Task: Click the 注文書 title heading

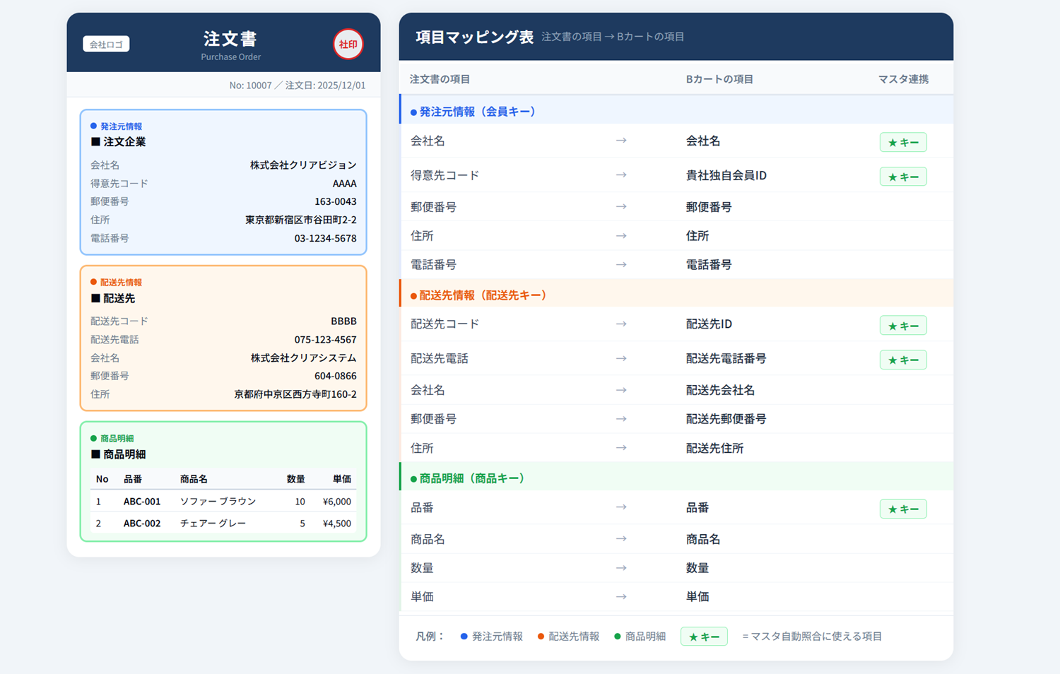Action: click(230, 39)
